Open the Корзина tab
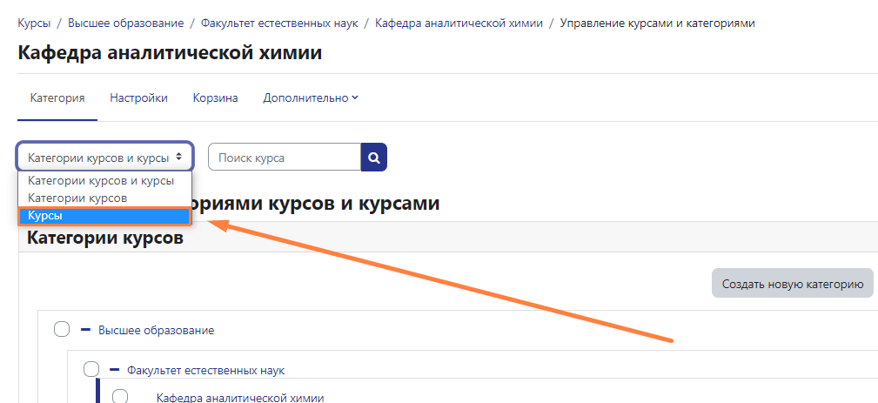 tap(215, 98)
